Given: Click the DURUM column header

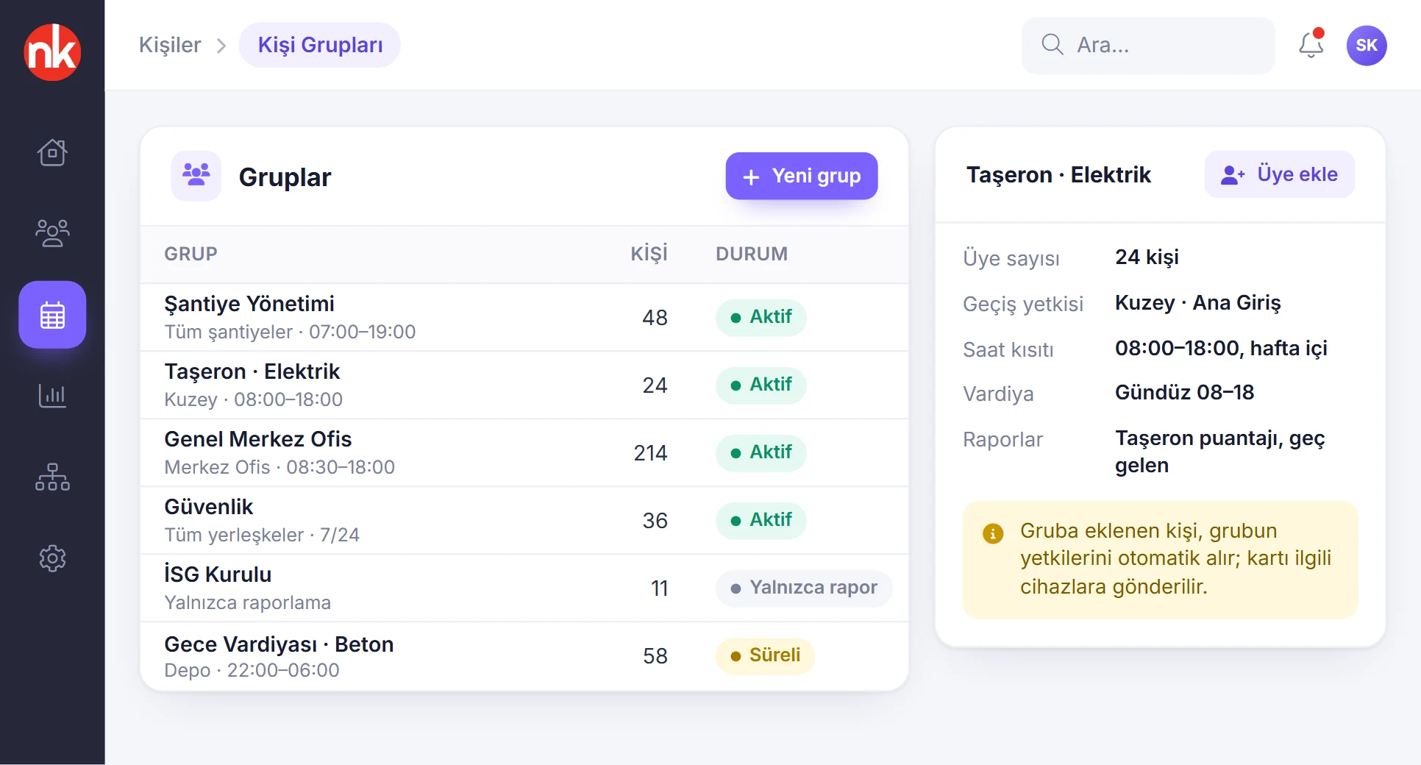Looking at the screenshot, I should click(752, 254).
